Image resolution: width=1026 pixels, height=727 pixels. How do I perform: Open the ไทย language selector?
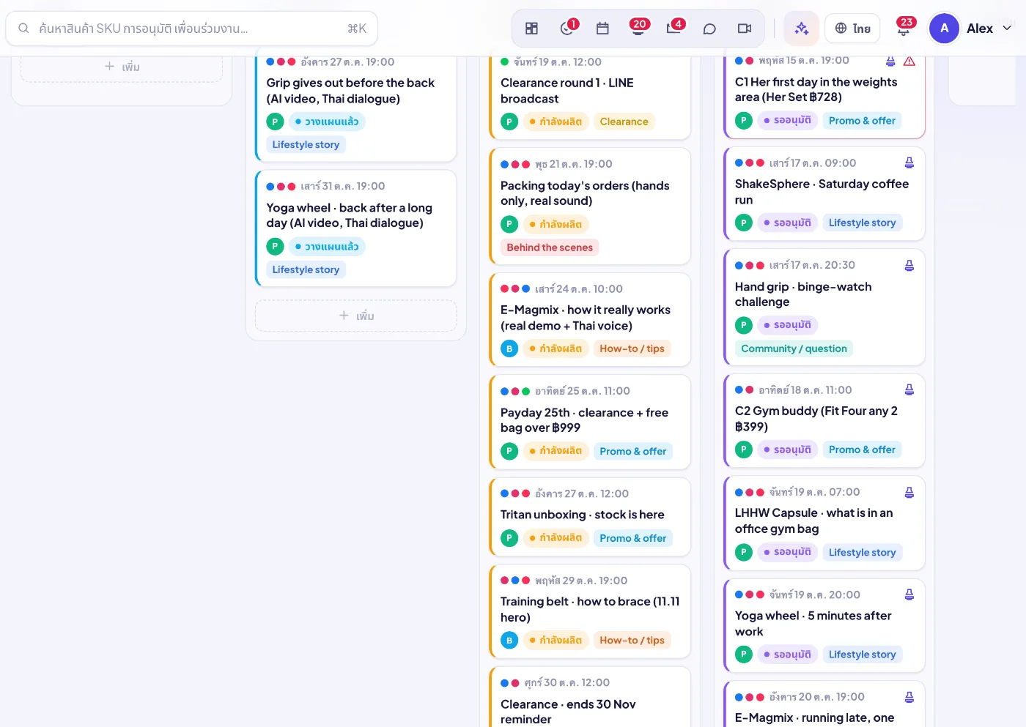coord(852,29)
